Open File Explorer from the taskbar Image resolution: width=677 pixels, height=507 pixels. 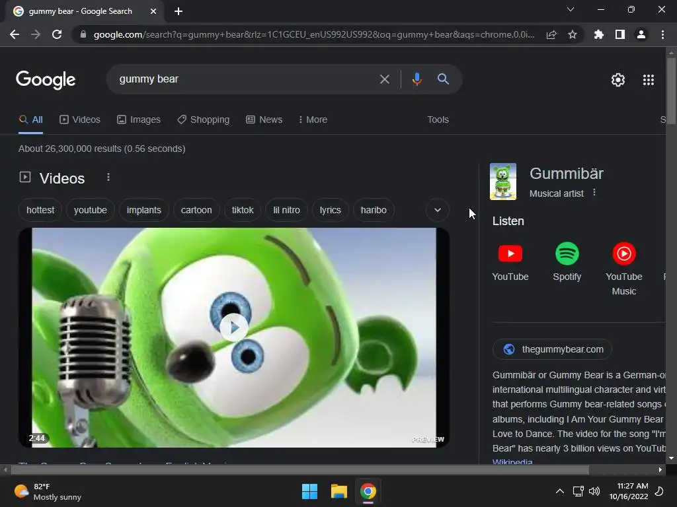pos(339,491)
